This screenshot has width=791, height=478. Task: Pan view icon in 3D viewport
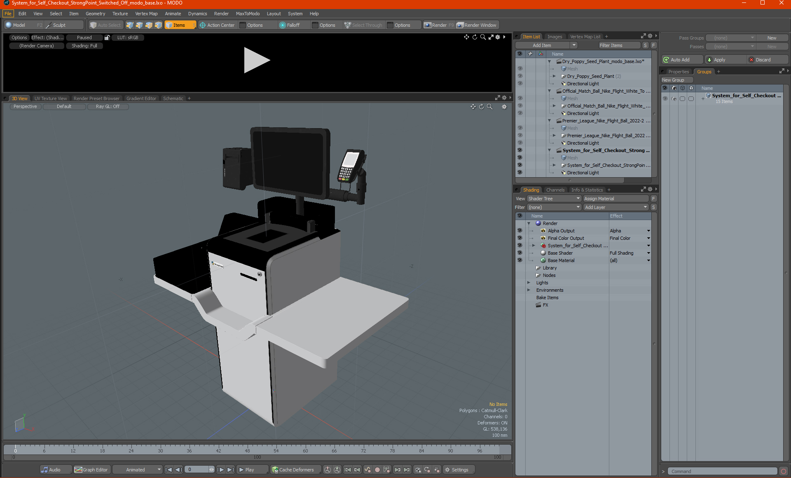(473, 107)
